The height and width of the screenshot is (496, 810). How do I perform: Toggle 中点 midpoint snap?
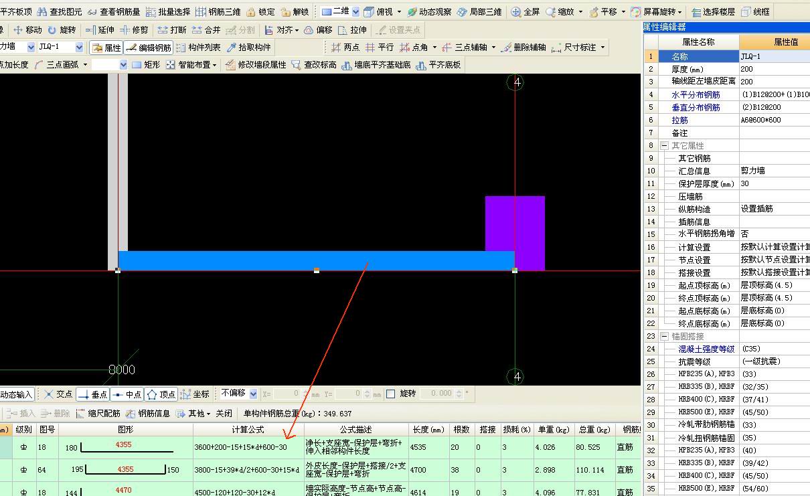click(x=127, y=394)
